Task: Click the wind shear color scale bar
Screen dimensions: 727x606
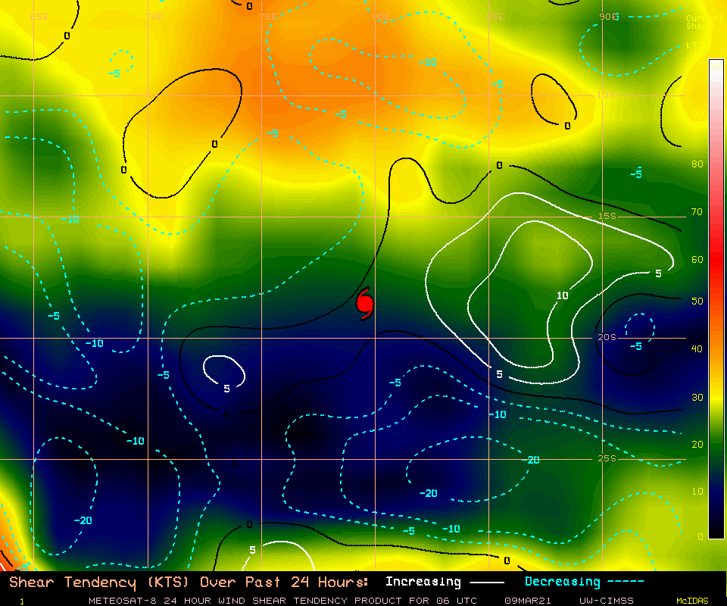Action: (716, 299)
